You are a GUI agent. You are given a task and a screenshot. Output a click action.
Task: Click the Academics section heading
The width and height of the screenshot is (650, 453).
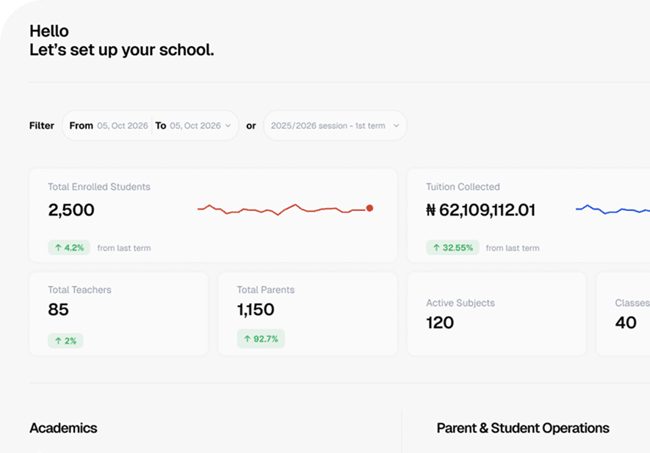click(63, 428)
